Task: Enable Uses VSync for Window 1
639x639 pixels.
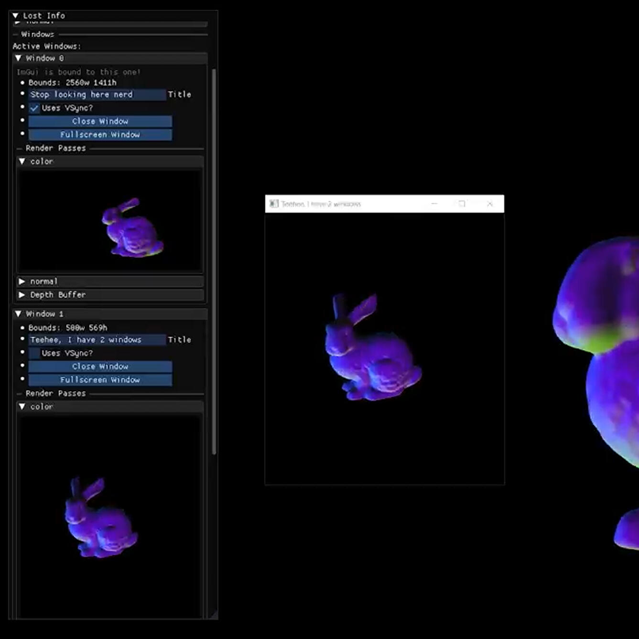Action: (x=34, y=353)
